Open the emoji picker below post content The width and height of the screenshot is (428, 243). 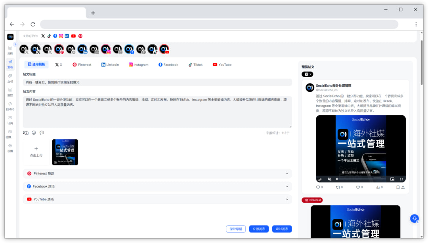(34, 133)
